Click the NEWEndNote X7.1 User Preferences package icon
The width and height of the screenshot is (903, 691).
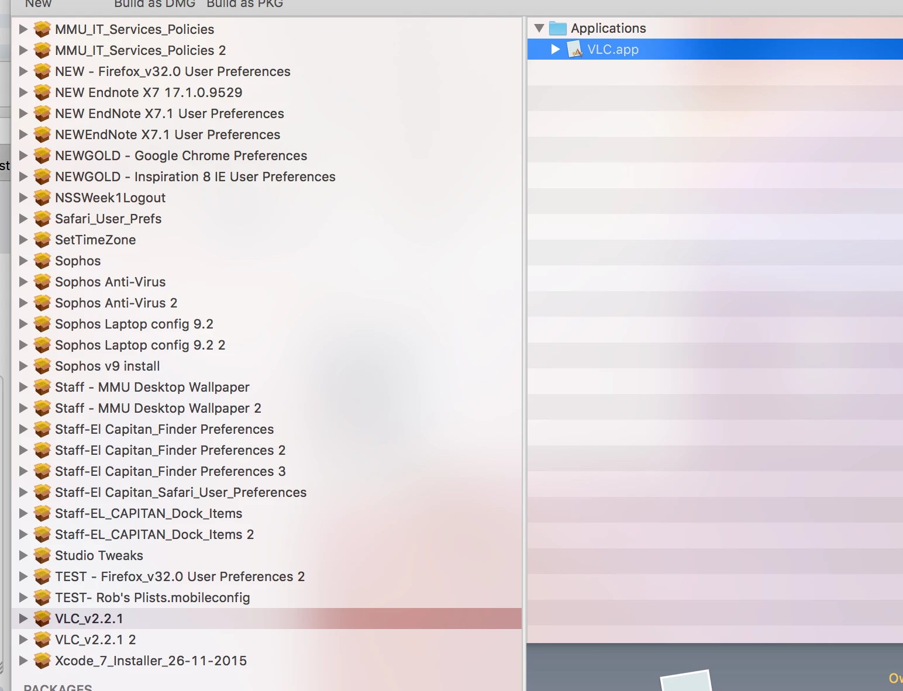coord(42,134)
